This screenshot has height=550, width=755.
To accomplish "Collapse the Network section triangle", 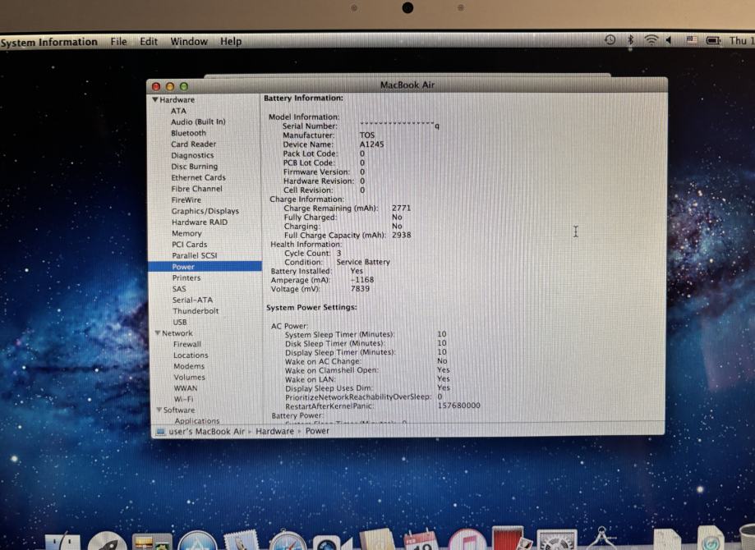I will [x=158, y=333].
